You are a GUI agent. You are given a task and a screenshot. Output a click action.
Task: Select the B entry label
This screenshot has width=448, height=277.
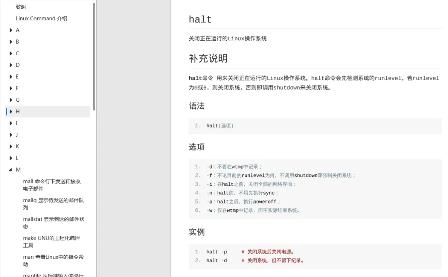[x=17, y=42]
